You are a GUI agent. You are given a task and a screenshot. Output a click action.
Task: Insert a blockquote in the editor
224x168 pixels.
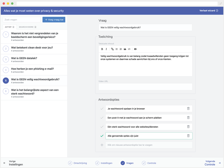click(125, 49)
